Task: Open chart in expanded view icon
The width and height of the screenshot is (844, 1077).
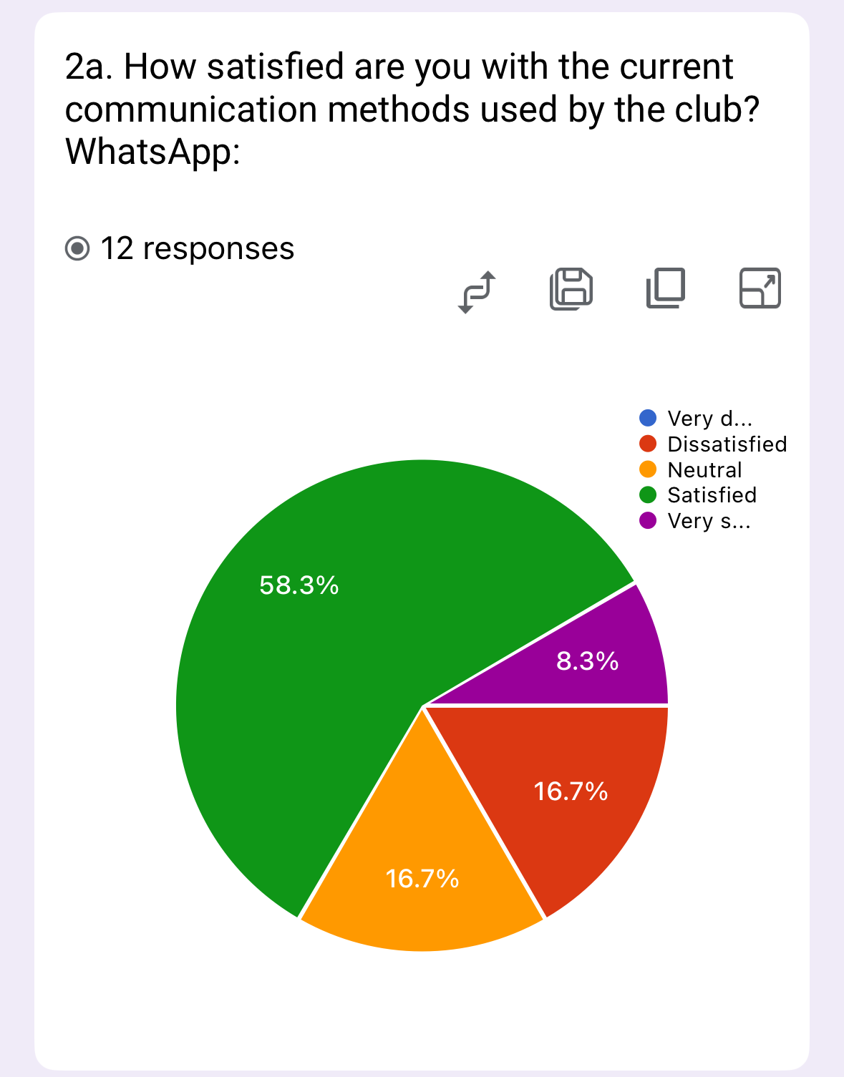Action: [760, 288]
